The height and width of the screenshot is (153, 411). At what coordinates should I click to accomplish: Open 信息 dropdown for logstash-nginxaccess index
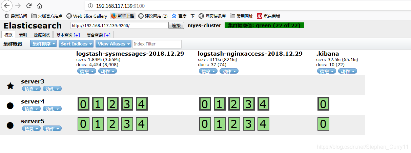tap(208, 71)
